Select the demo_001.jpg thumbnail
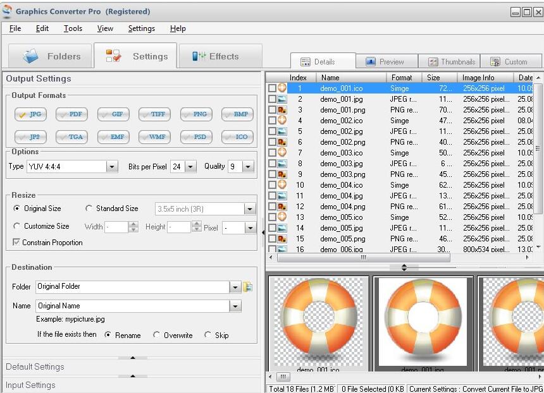Viewport: 544px width, 393px height. 423,323
